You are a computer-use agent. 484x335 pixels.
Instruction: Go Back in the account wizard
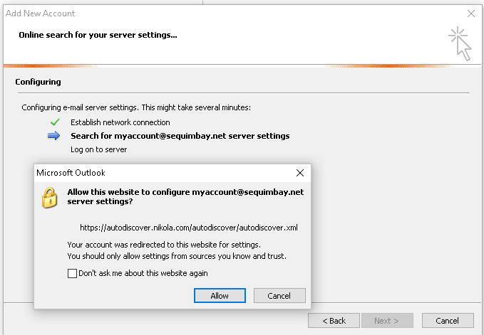tap(334, 321)
